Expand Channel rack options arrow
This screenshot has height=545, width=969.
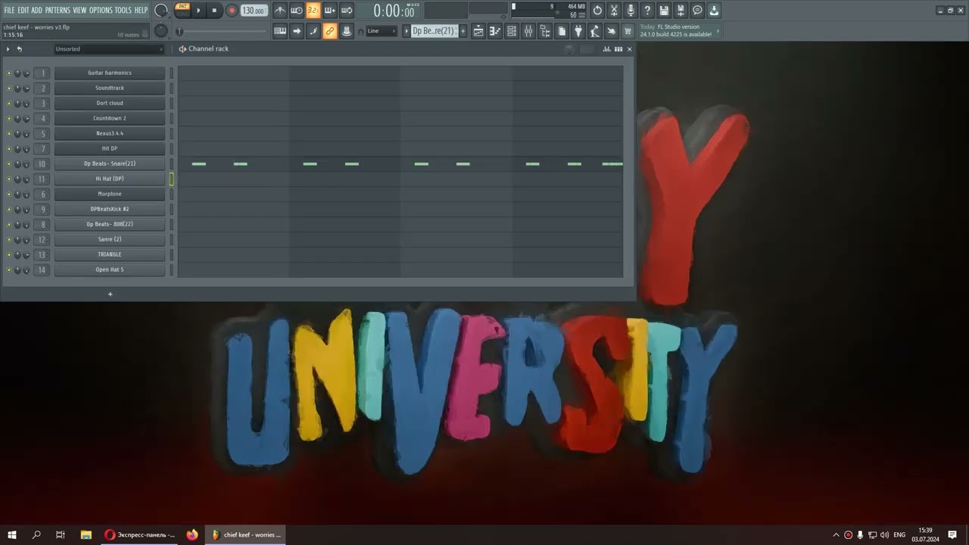[8, 48]
